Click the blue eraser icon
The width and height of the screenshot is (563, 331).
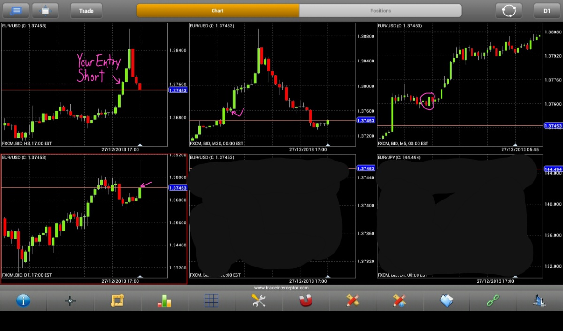[446, 300]
